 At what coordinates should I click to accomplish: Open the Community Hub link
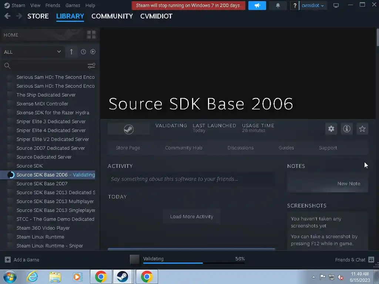(x=184, y=148)
